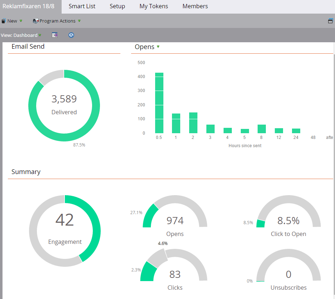Click the 83 Clicks gauge
This screenshot has height=299, width=335.
[x=175, y=274]
